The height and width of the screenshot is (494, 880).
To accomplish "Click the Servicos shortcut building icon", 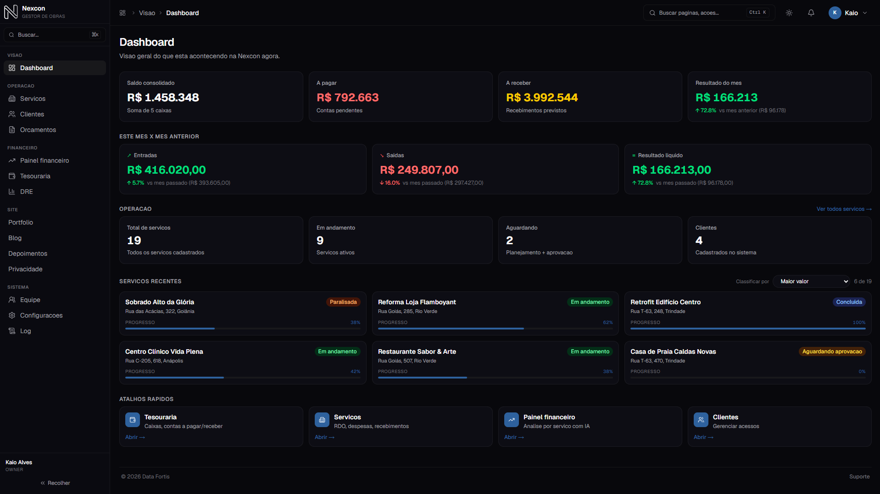I will (322, 420).
